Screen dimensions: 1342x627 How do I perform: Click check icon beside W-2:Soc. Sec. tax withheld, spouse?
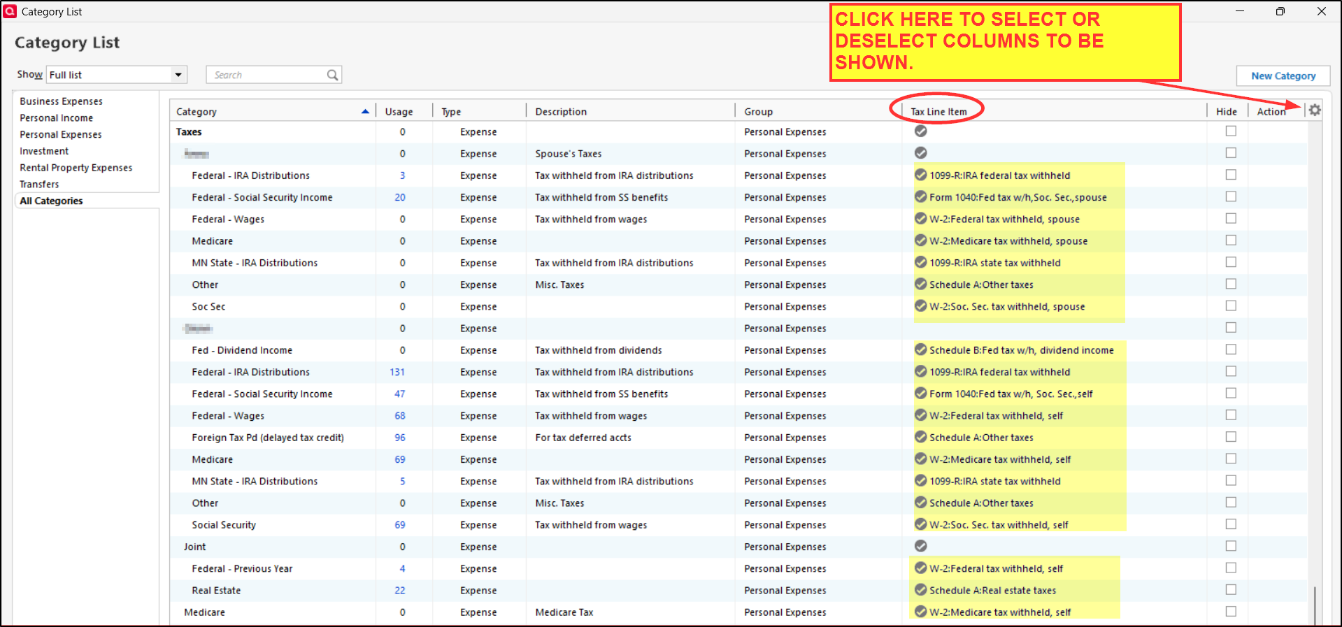click(x=921, y=306)
